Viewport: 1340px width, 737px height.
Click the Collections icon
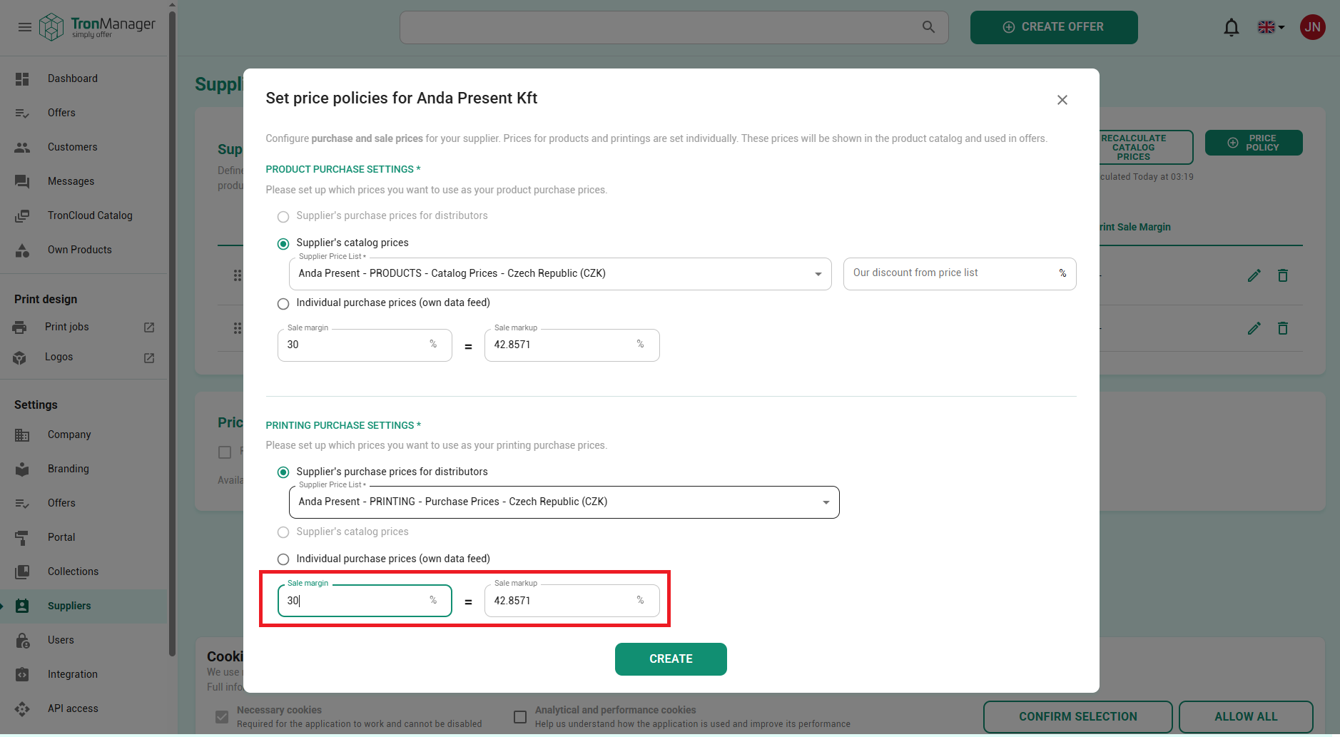point(22,571)
